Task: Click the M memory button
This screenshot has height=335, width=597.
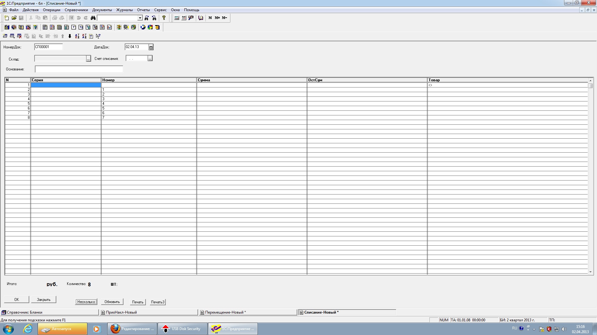Action: pos(210,18)
